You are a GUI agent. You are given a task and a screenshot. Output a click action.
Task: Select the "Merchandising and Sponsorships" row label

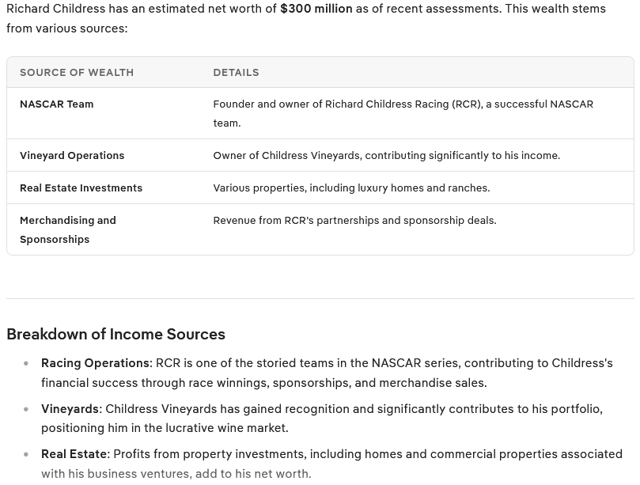67,229
